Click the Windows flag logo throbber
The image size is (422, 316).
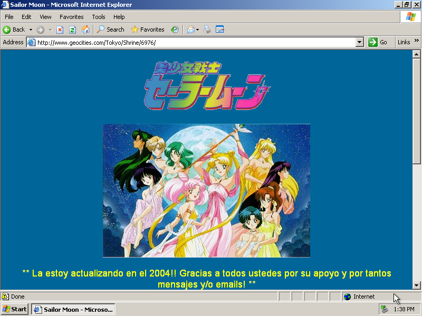click(x=411, y=17)
